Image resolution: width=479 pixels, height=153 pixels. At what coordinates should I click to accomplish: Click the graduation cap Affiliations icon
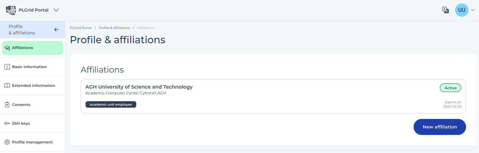tap(7, 48)
